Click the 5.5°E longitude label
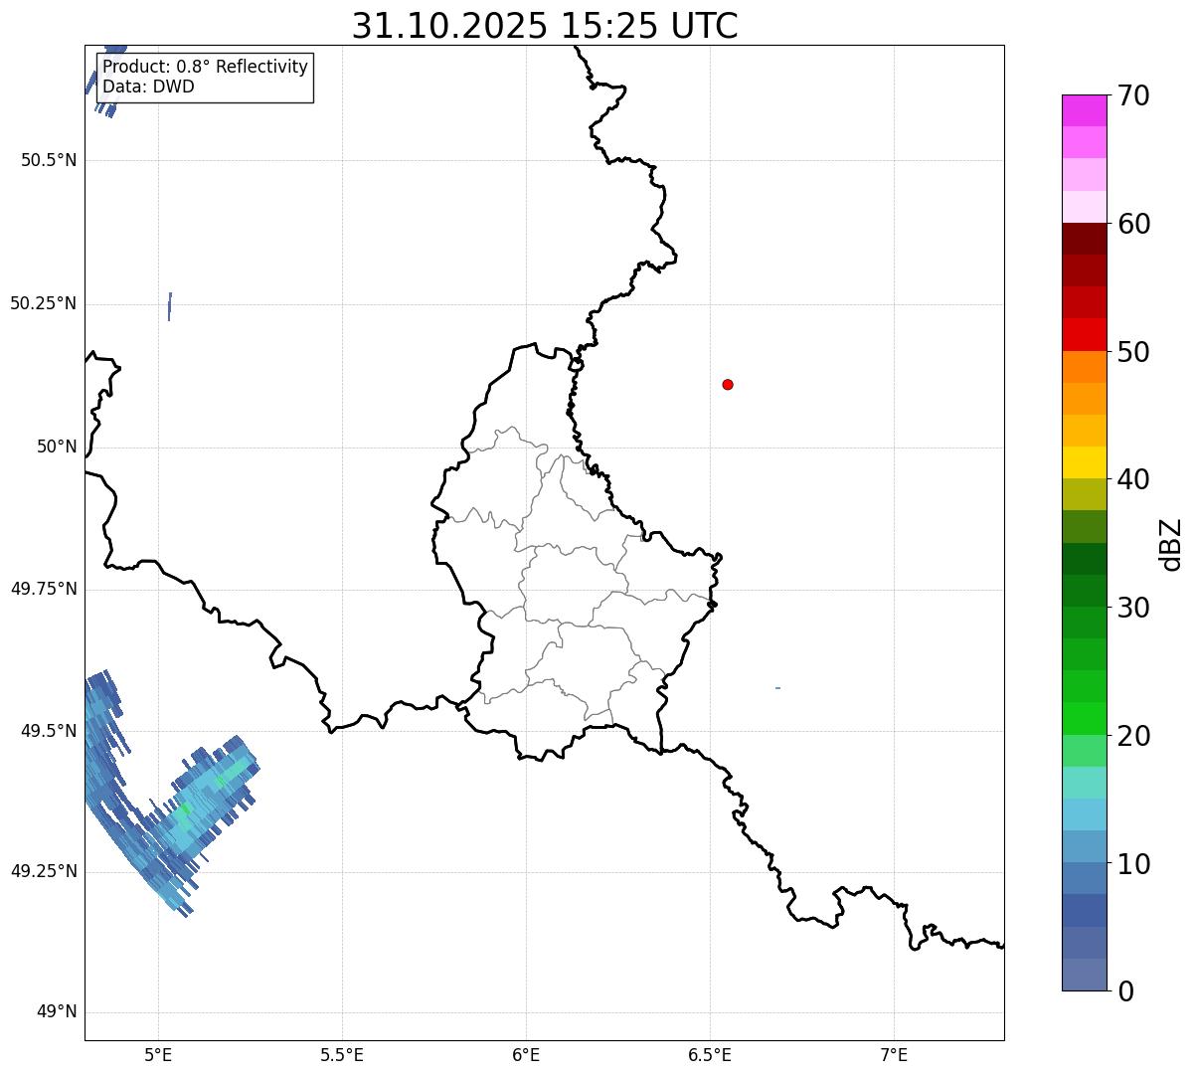The width and height of the screenshot is (1195, 1075). (342, 1055)
